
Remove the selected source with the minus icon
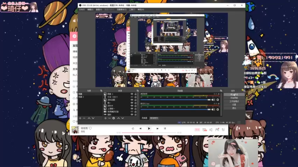point(110,118)
